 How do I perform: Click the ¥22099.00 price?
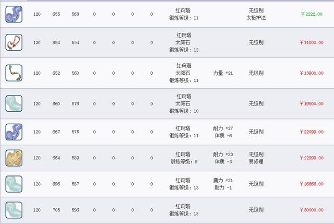pos(310,132)
